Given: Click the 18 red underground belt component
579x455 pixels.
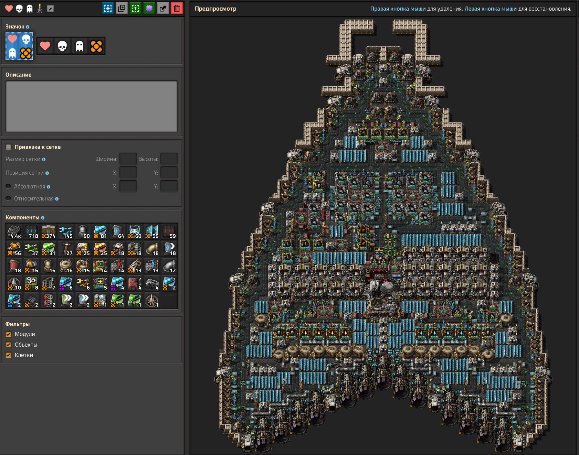Looking at the screenshot, I should tap(14, 266).
